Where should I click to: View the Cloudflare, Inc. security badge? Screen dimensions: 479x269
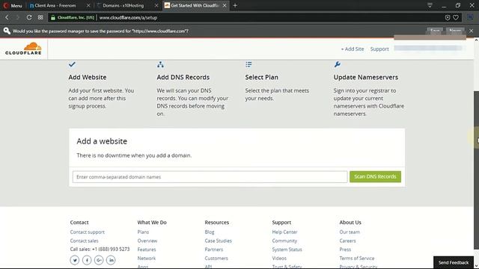click(73, 18)
